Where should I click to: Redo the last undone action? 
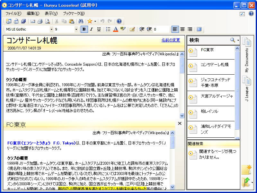110,21
